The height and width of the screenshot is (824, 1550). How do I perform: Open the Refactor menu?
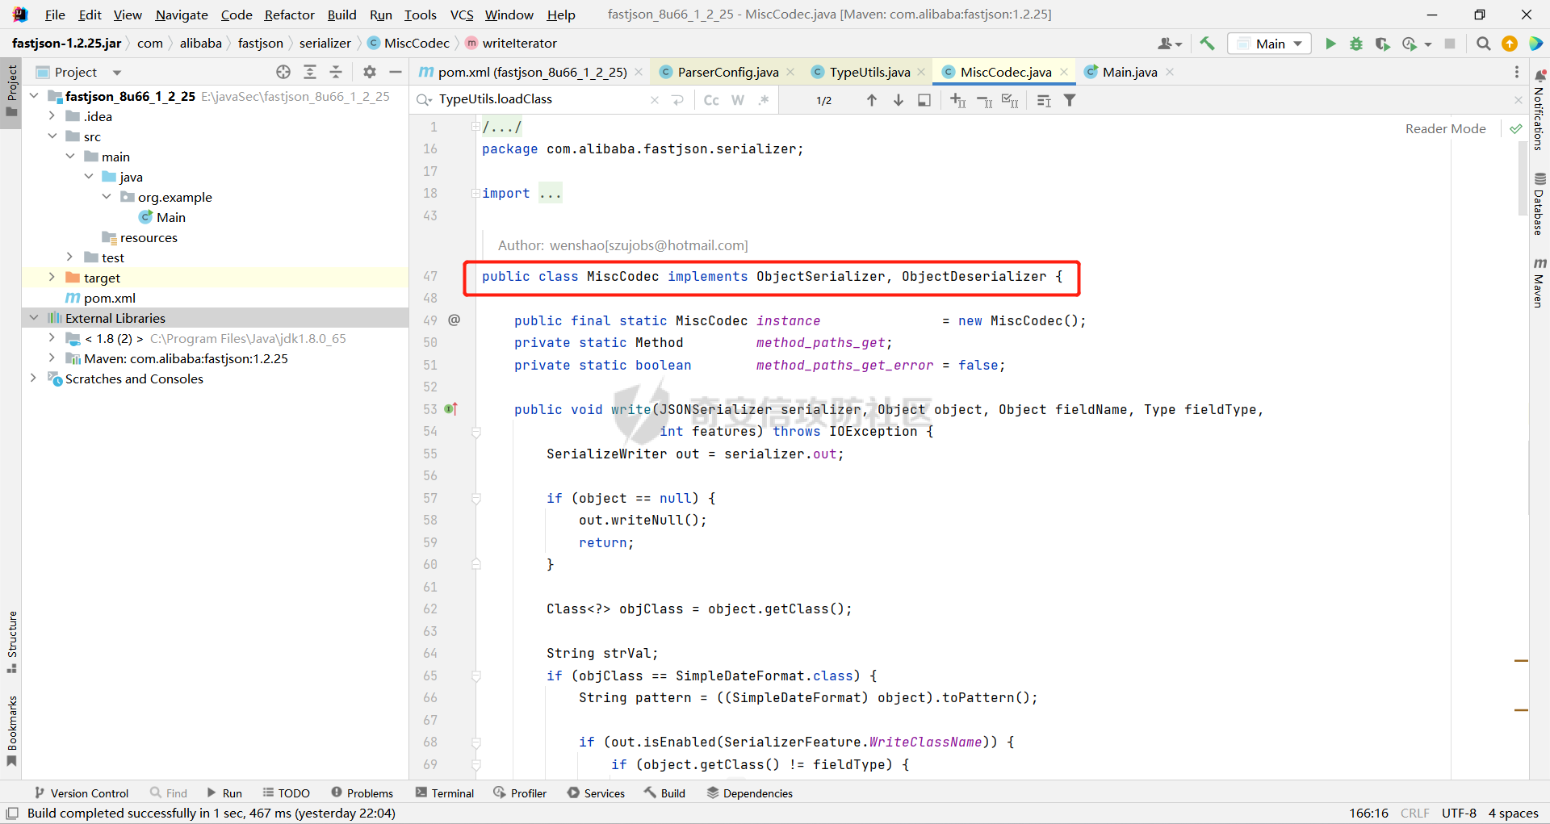pos(289,15)
